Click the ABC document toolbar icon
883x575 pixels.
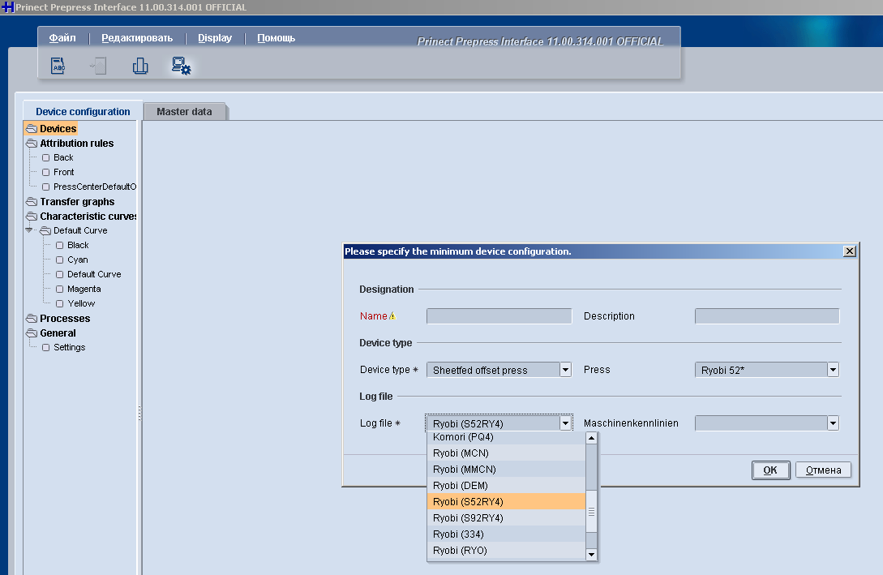coord(58,66)
